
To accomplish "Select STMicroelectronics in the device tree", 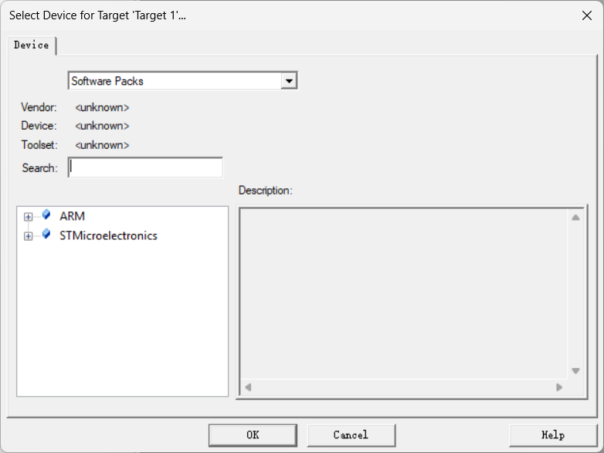I will (x=108, y=235).
